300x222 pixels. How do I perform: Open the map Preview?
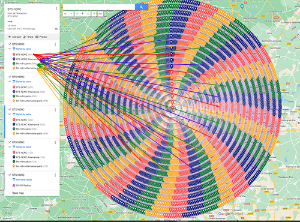click(41, 37)
